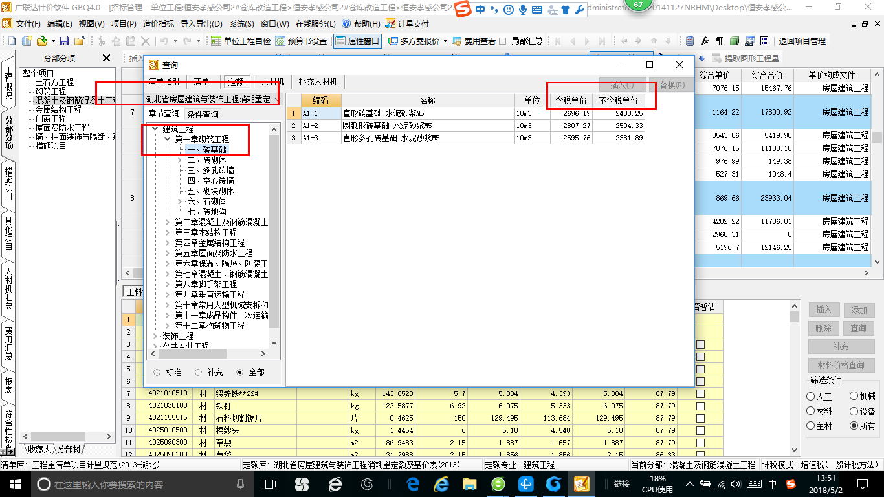Select 人工 filter radio button
Image resolution: width=884 pixels, height=497 pixels.
pyautogui.click(x=811, y=396)
